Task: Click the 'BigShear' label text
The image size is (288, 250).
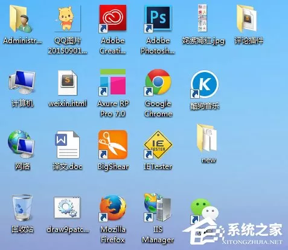Action: [113, 166]
